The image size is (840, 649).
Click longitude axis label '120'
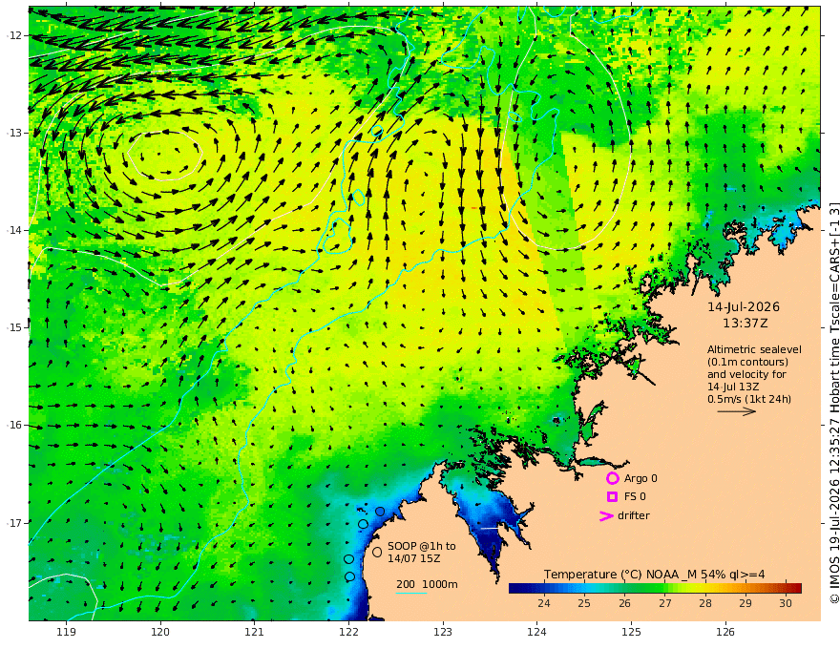click(x=160, y=632)
